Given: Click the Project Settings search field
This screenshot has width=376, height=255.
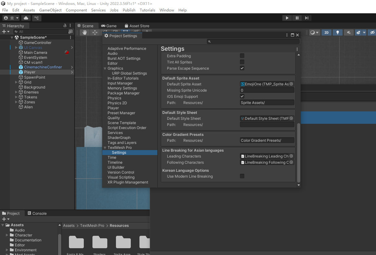Looking at the screenshot, I should click(x=253, y=41).
